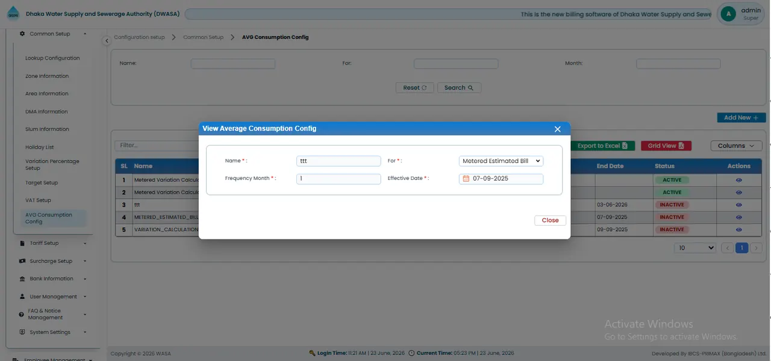Open Variation Percentage Setup in sidebar
Image resolution: width=771 pixels, height=361 pixels.
coord(52,165)
